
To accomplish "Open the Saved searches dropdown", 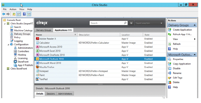I will pos(149,23).
